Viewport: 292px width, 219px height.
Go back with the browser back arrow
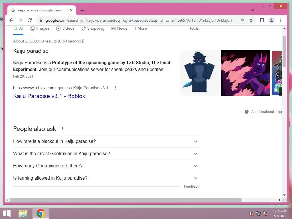point(11,20)
